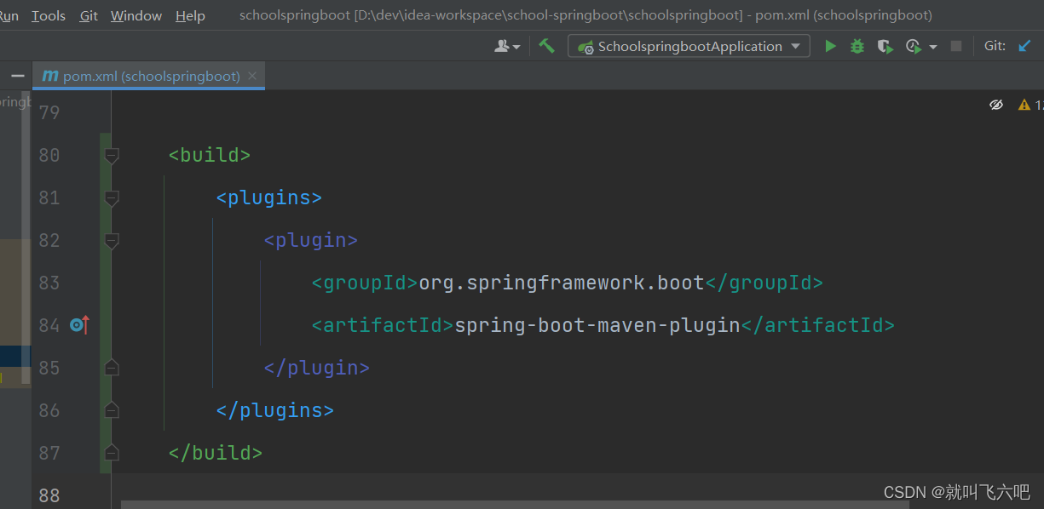Start debugging using the bug icon
This screenshot has height=509, width=1044.
pos(857,46)
